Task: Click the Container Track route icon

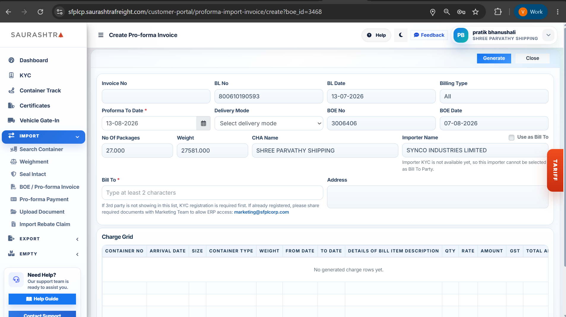Action: 11,91
